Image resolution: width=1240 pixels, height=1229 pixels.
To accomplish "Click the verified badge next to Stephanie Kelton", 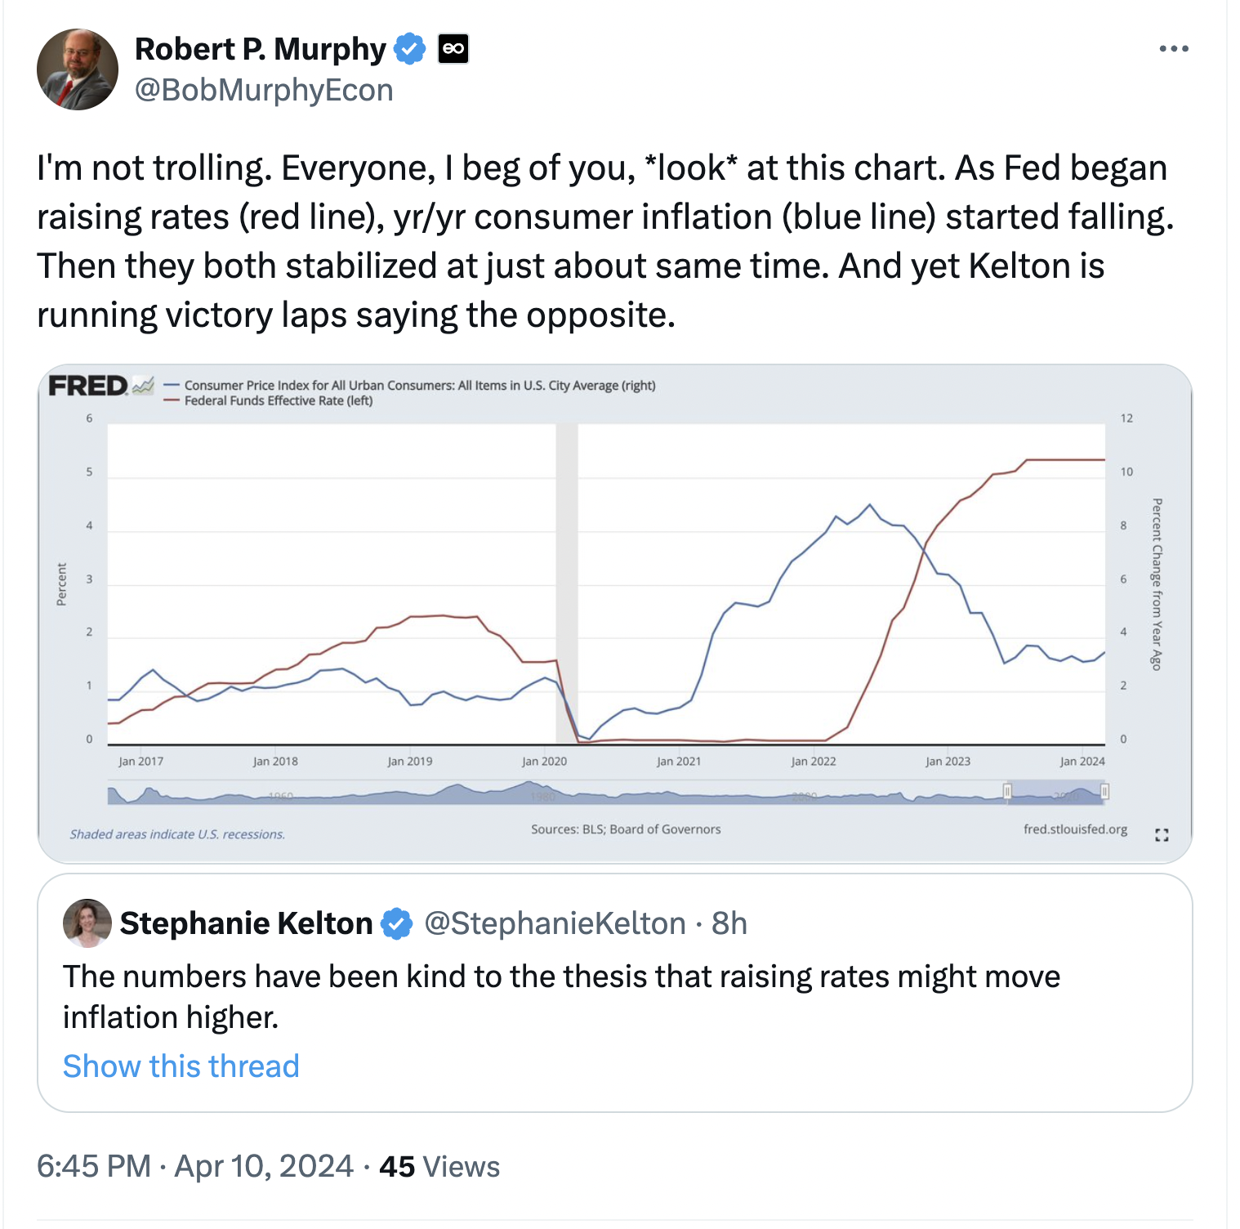I will 398,923.
